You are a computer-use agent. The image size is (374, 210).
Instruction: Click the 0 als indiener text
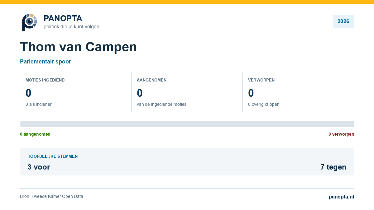pyautogui.click(x=39, y=104)
